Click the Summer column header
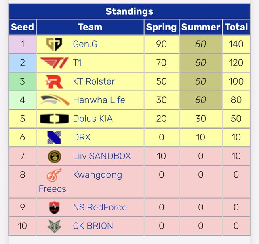259x244 pixels. pyautogui.click(x=200, y=28)
